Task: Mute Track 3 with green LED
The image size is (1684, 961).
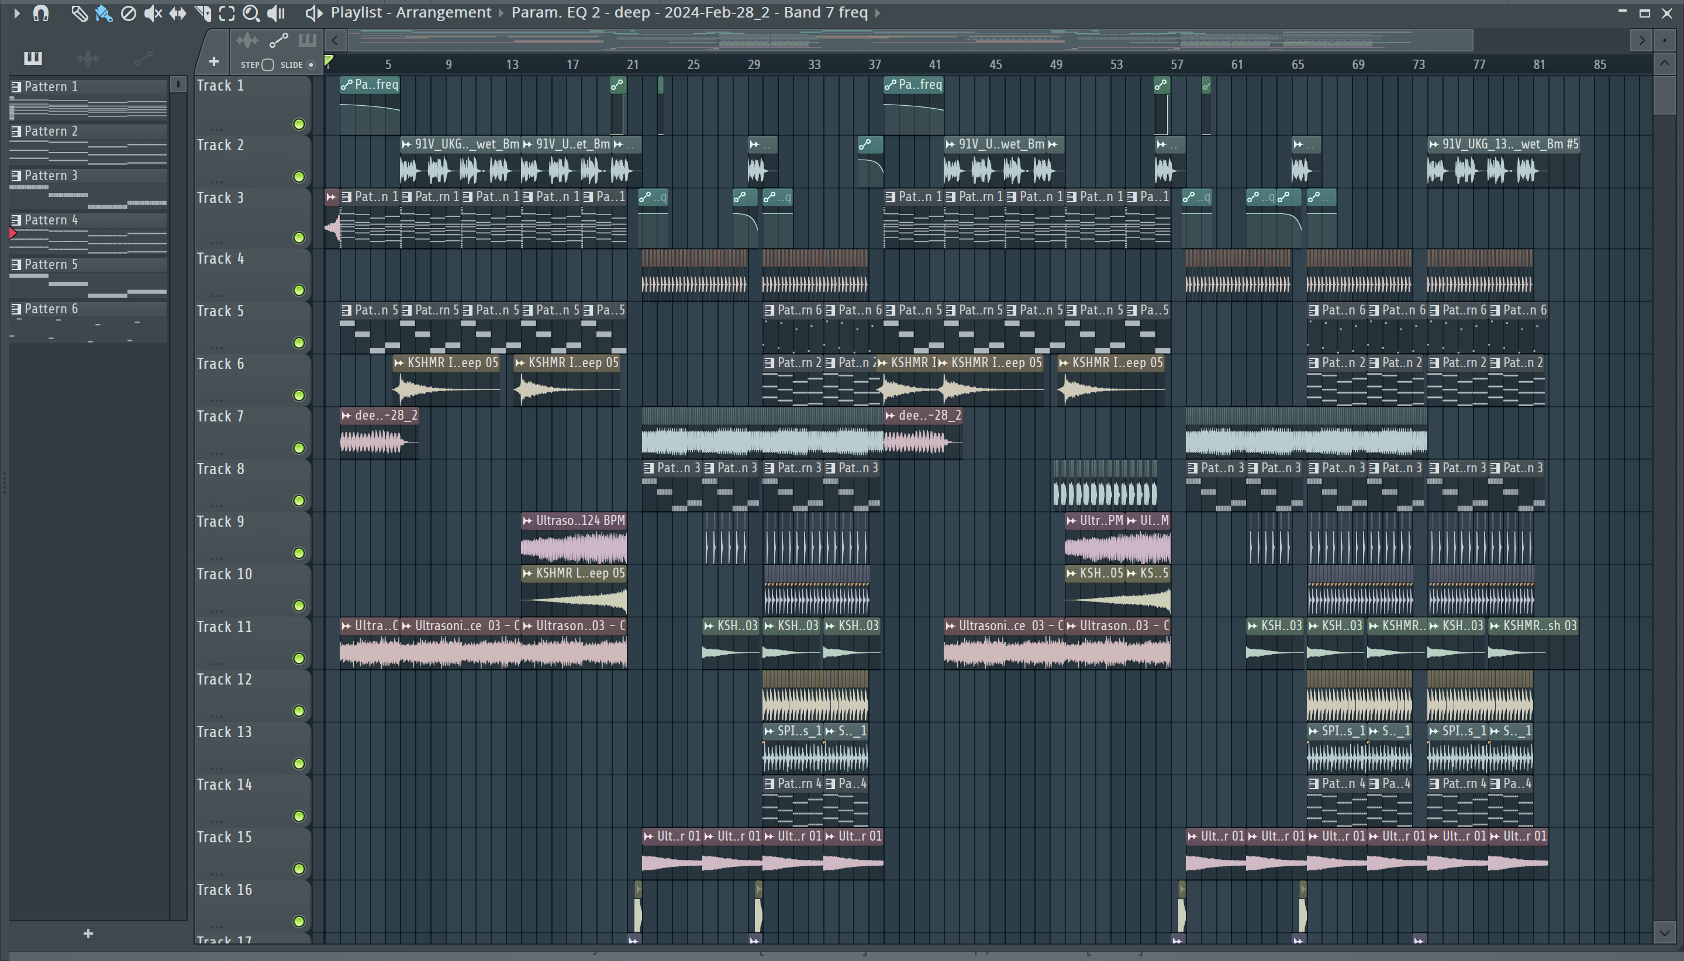Action: (299, 237)
